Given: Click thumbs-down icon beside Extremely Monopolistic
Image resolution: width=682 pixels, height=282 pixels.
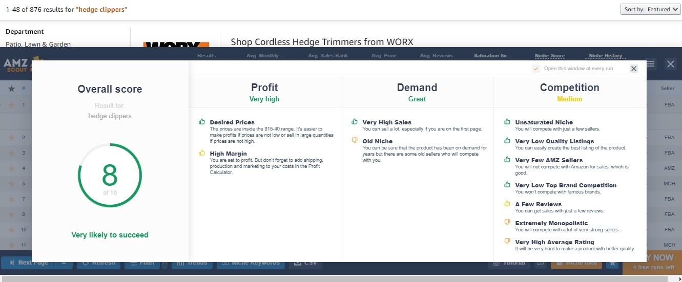Looking at the screenshot, I should point(507,223).
